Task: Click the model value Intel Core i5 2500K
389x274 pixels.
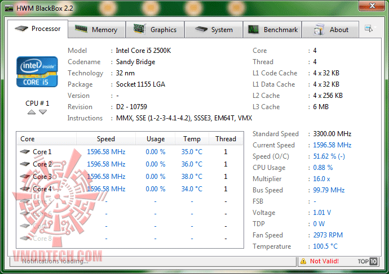Action: (143, 51)
